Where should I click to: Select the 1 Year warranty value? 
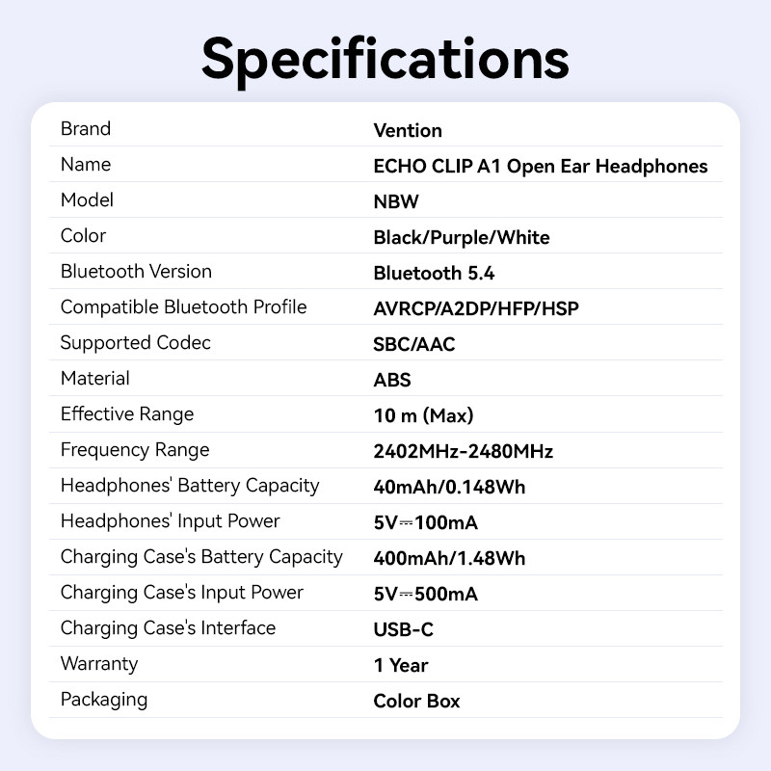click(x=401, y=665)
